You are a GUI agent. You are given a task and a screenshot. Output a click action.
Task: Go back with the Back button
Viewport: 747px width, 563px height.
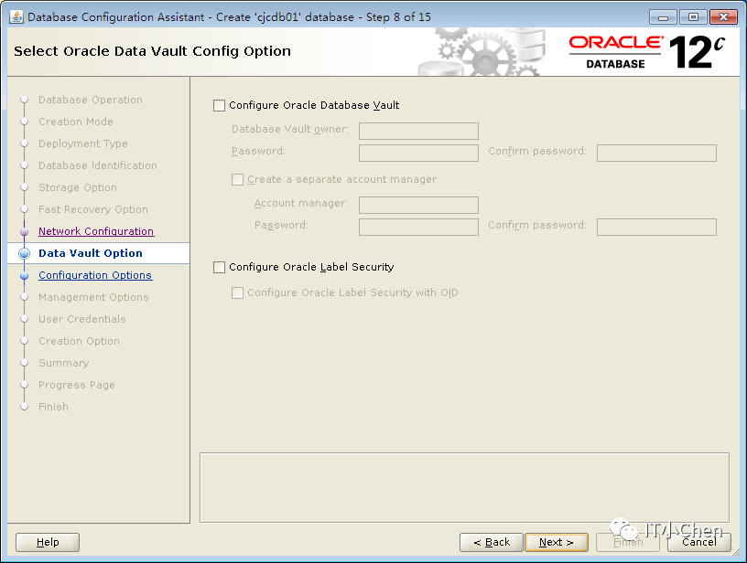tap(492, 542)
